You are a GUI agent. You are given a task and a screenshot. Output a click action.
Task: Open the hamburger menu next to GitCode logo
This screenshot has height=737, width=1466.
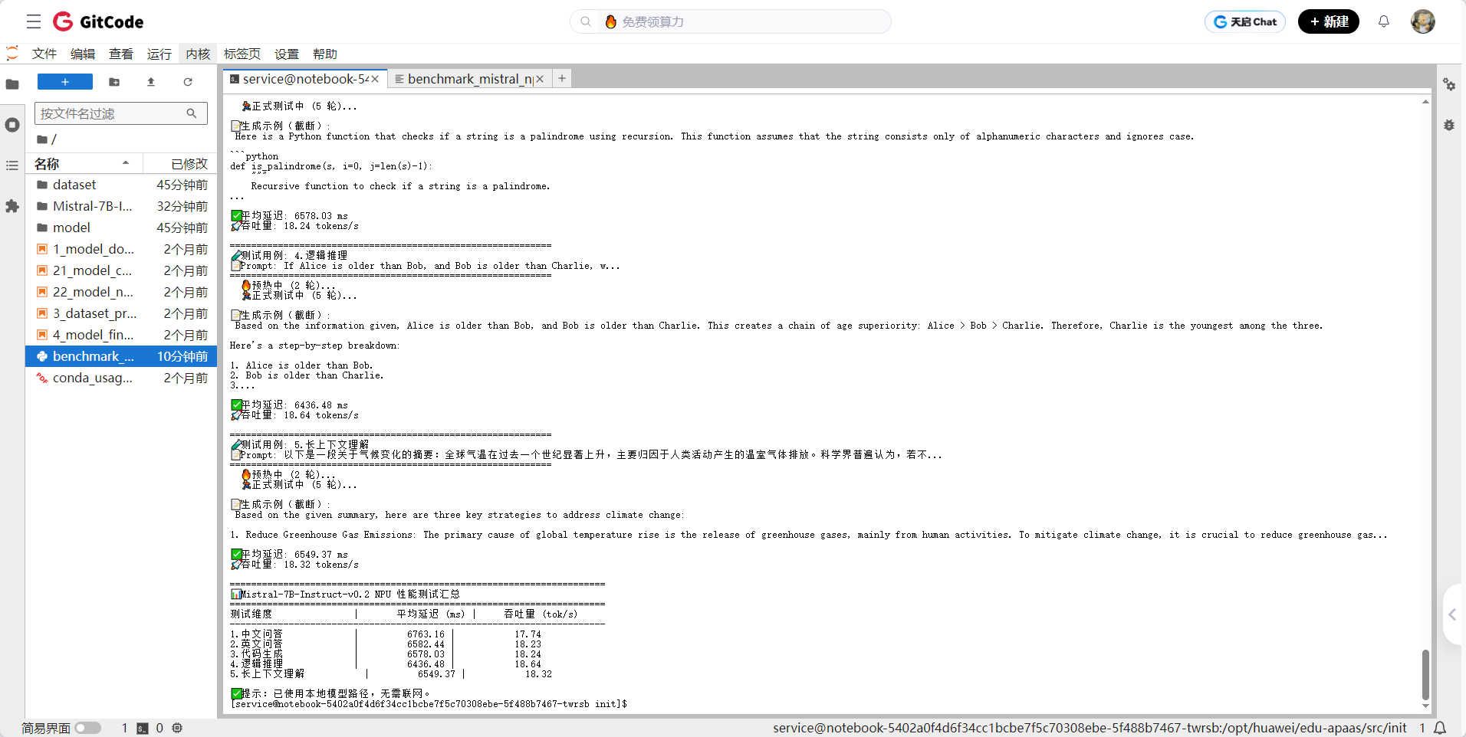coord(34,21)
